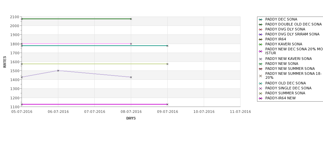Click the PADDY DVG DLY SONA legend marker
Screen dimensions: 323x142
click(x=260, y=29)
